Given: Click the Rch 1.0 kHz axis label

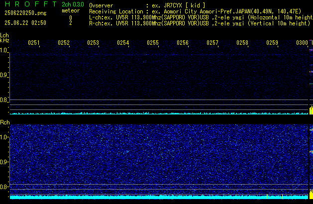Looking at the screenshot, I should tap(4, 137).
